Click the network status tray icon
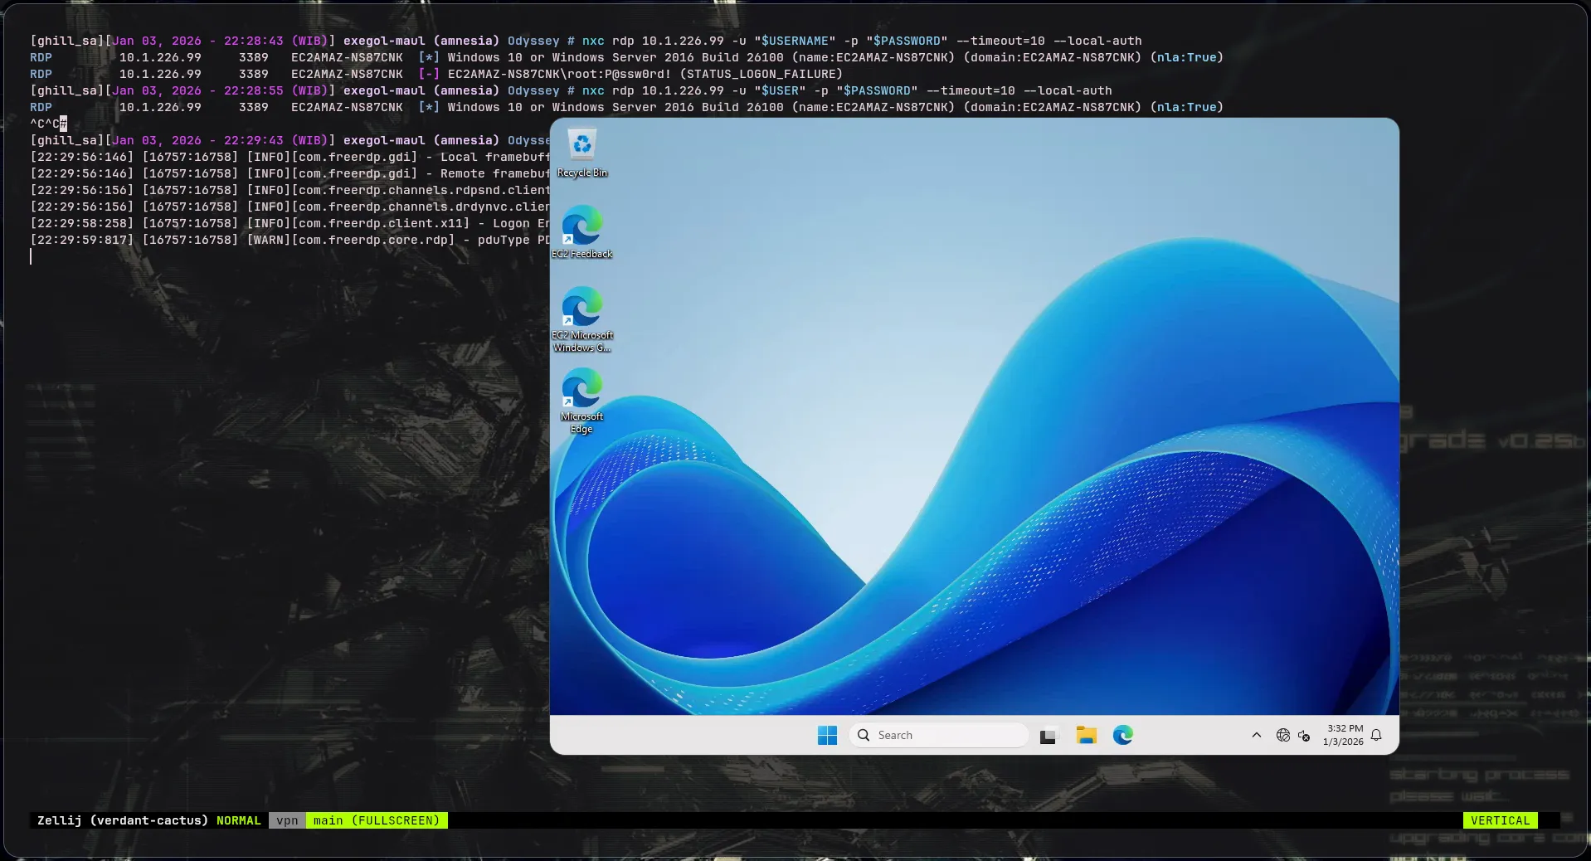This screenshot has height=861, width=1591. [x=1283, y=736]
